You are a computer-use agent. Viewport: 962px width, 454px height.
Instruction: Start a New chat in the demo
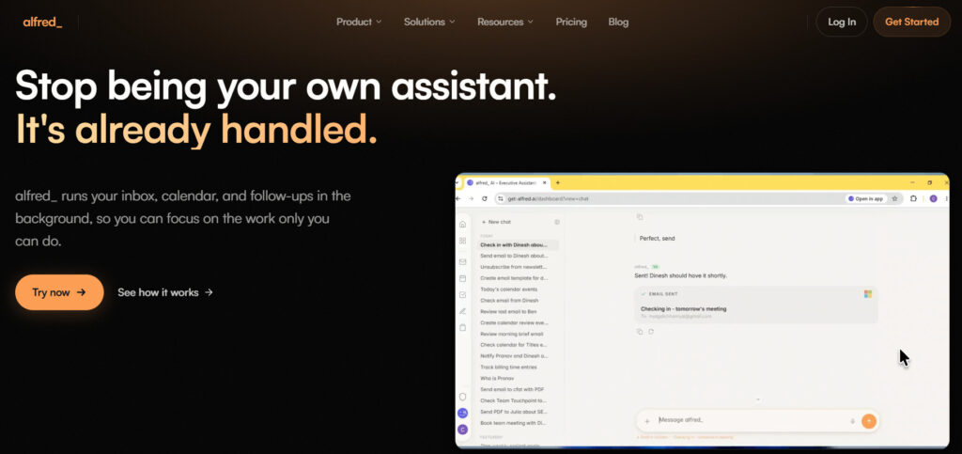coord(496,222)
